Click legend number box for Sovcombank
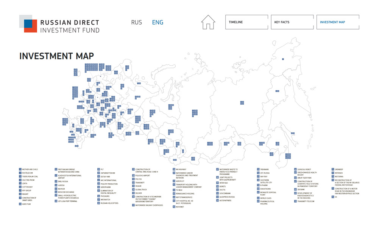Viewport: 382px width, 229px height. pyautogui.click(x=218, y=193)
